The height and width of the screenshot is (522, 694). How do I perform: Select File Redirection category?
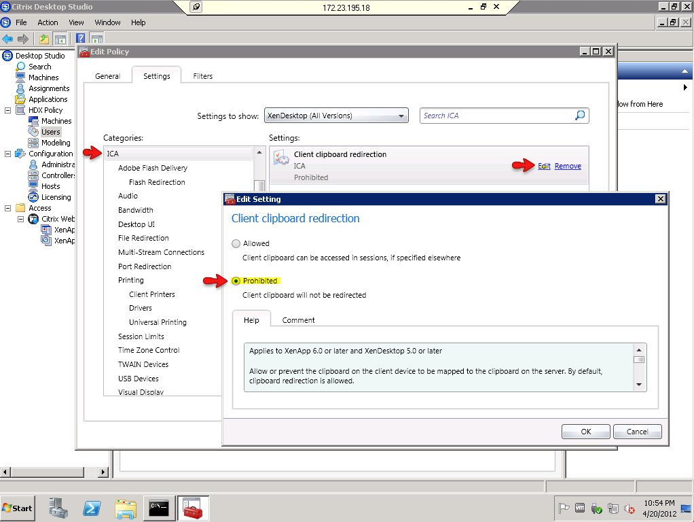click(x=143, y=238)
